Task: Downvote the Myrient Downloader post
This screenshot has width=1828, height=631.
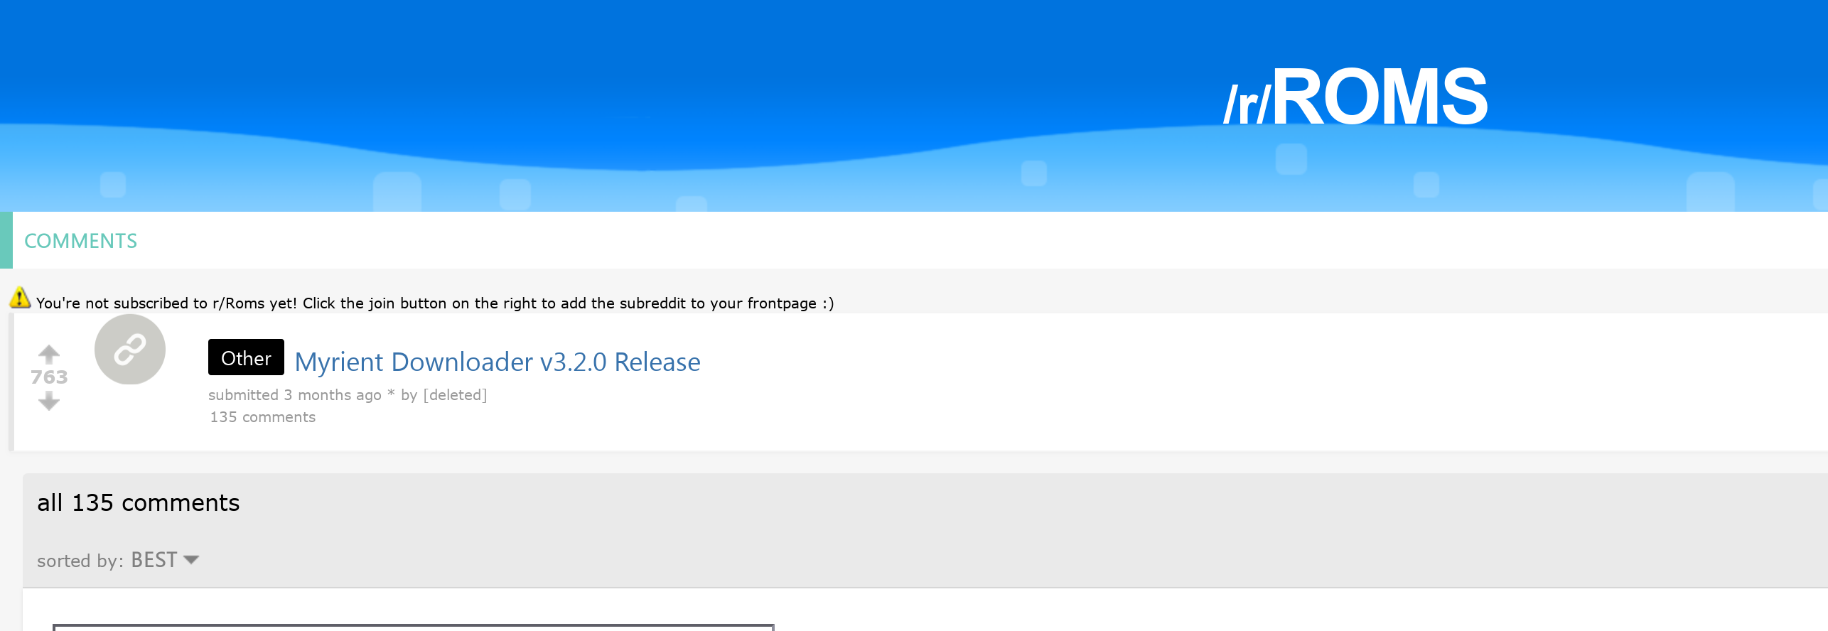Action: click(x=49, y=401)
